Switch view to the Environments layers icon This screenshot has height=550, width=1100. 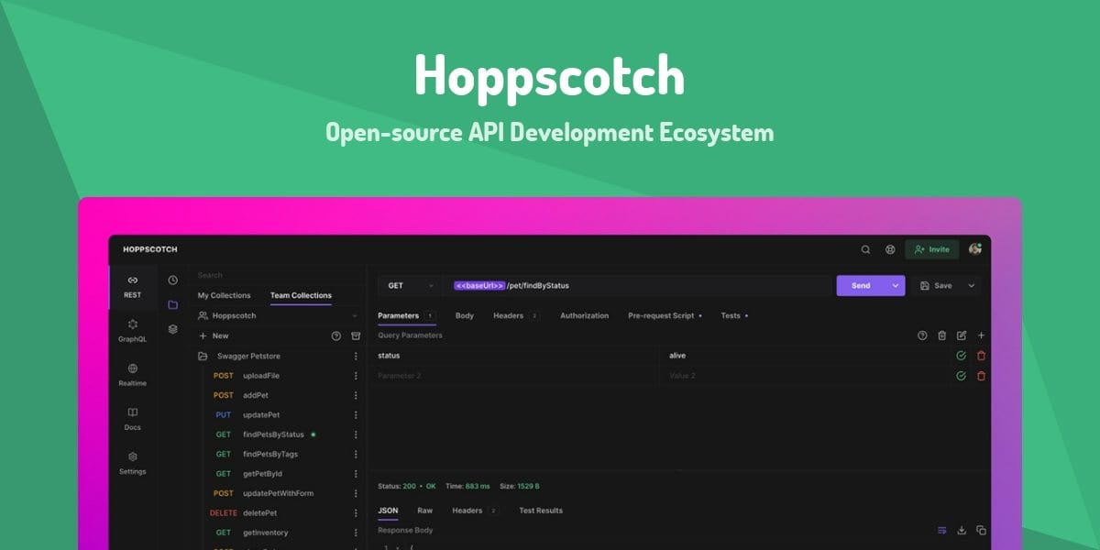point(173,328)
